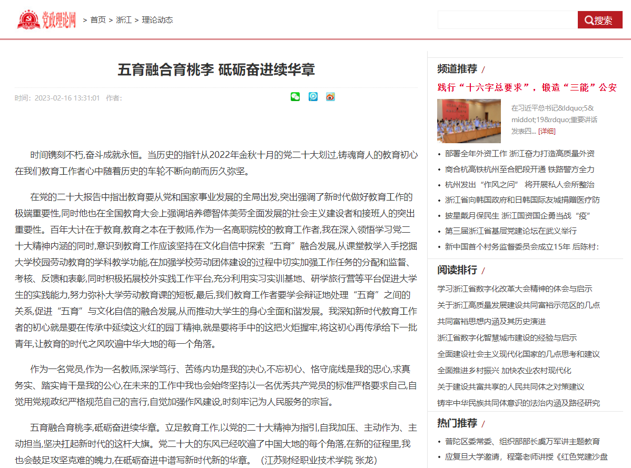Open 浙江省向韩国政府 donation article
Viewport: 631px width, 468px height.
pyautogui.click(x=522, y=200)
